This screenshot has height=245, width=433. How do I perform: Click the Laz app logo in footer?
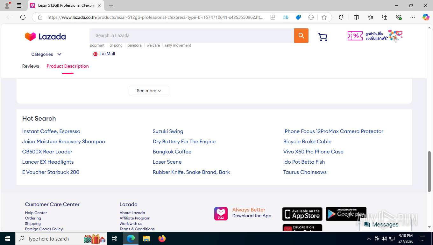(221, 214)
